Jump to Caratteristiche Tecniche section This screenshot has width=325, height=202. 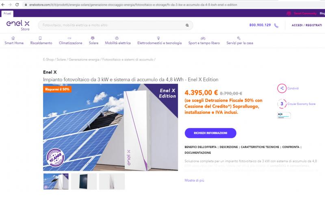coord(259,146)
